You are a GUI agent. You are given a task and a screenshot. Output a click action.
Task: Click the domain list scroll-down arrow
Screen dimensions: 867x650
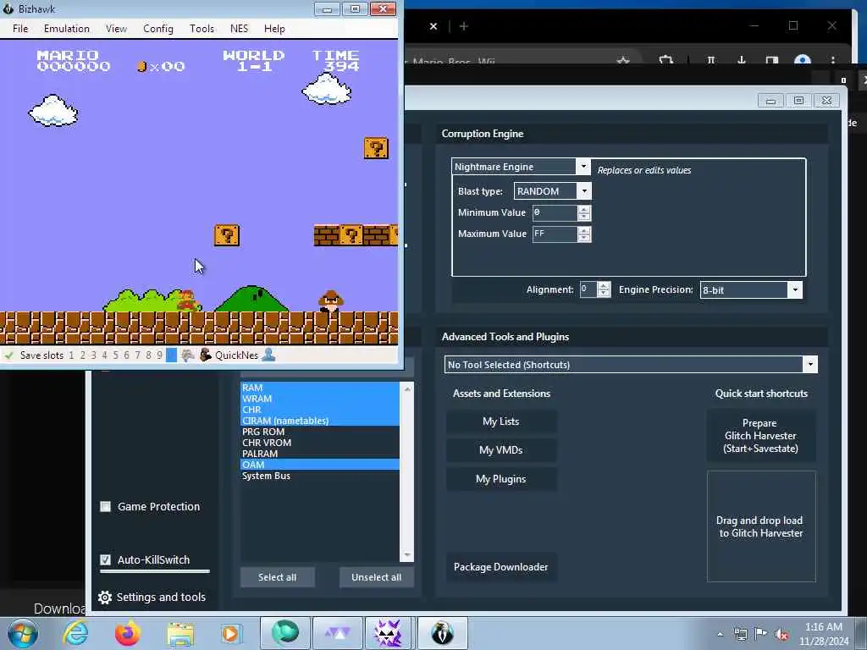(407, 555)
